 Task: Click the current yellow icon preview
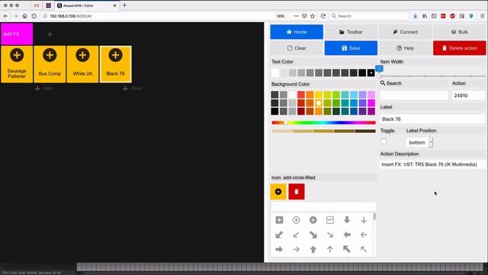(x=278, y=192)
